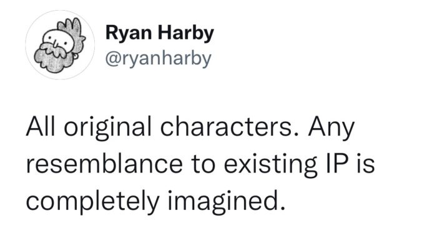Click the cartoon avatar's white face
Viewport: 437px width, 225px height.
[x=59, y=41]
